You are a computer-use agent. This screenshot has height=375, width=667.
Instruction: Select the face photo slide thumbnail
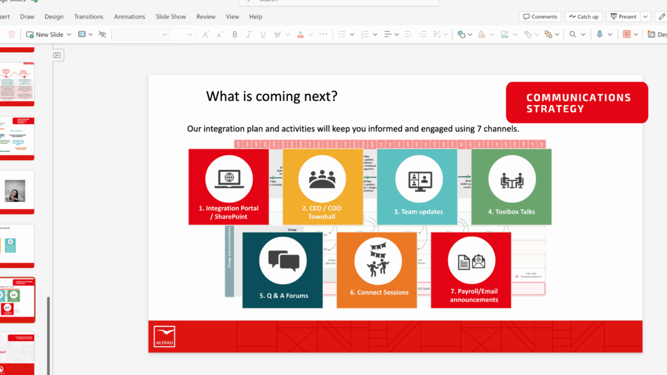(17, 192)
